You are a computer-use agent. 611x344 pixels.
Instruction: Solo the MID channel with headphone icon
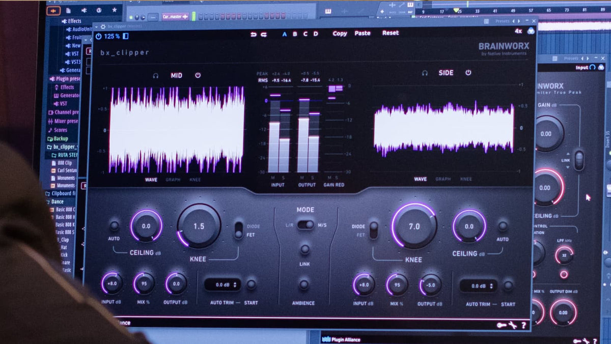[x=156, y=75]
